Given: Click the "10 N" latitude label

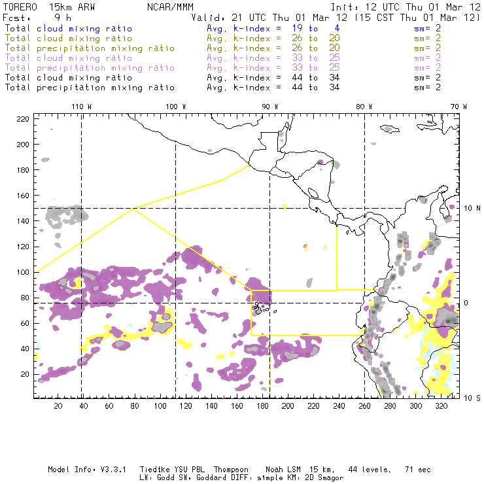Looking at the screenshot, I should click(472, 209).
